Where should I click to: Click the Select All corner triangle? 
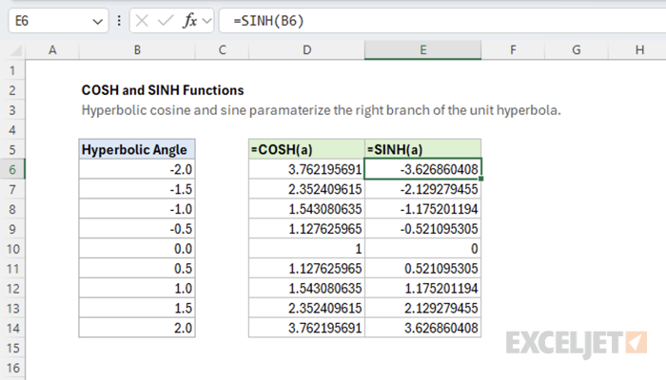16,51
